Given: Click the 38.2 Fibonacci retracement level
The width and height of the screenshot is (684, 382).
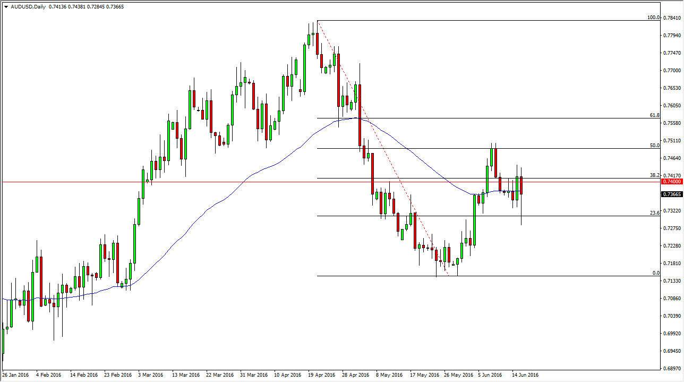Looking at the screenshot, I should (478, 177).
